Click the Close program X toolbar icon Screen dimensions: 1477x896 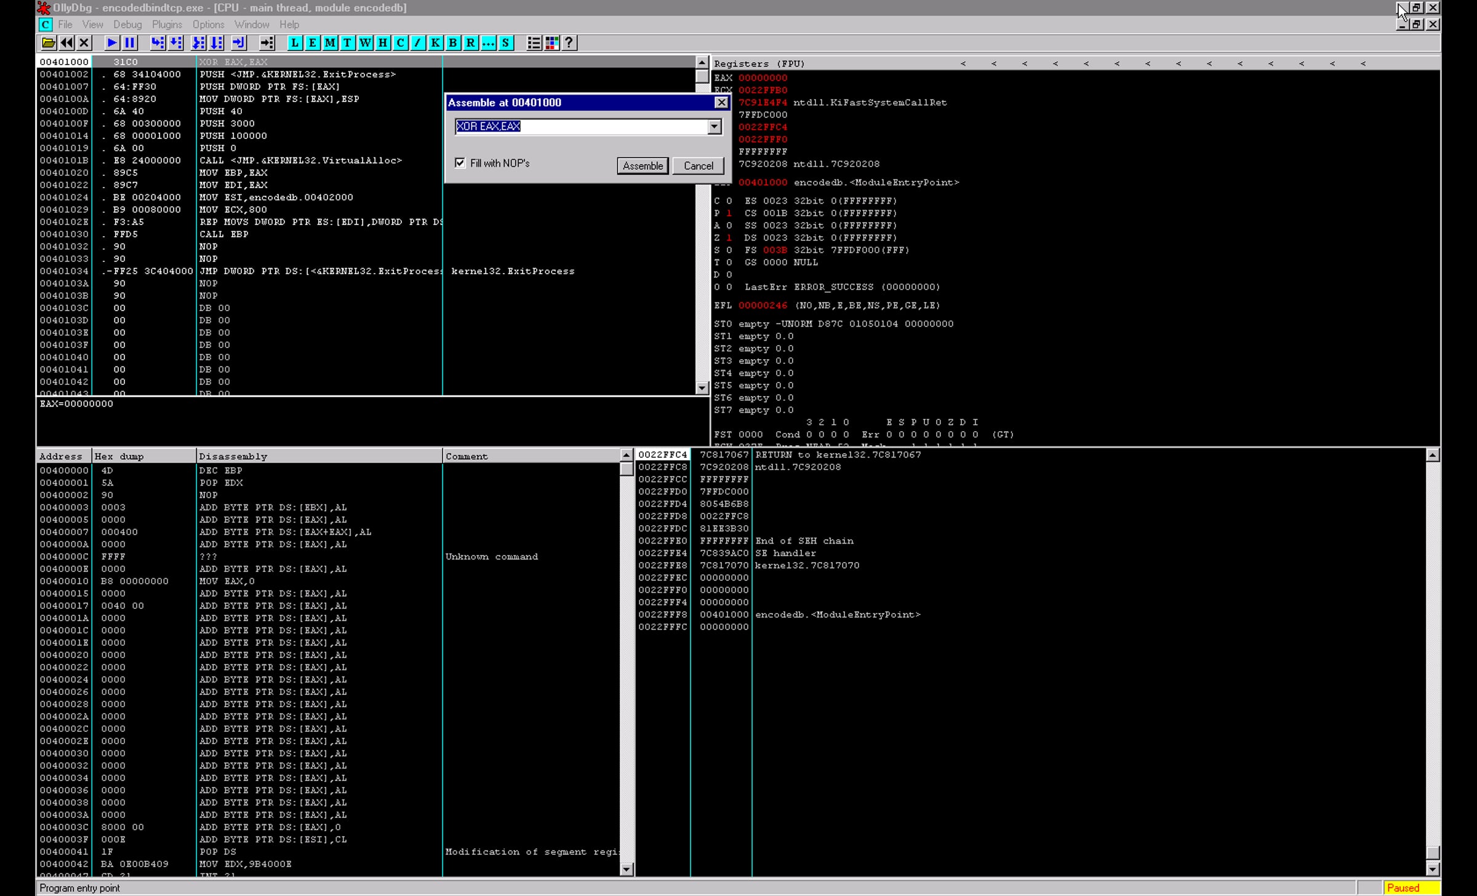(84, 42)
